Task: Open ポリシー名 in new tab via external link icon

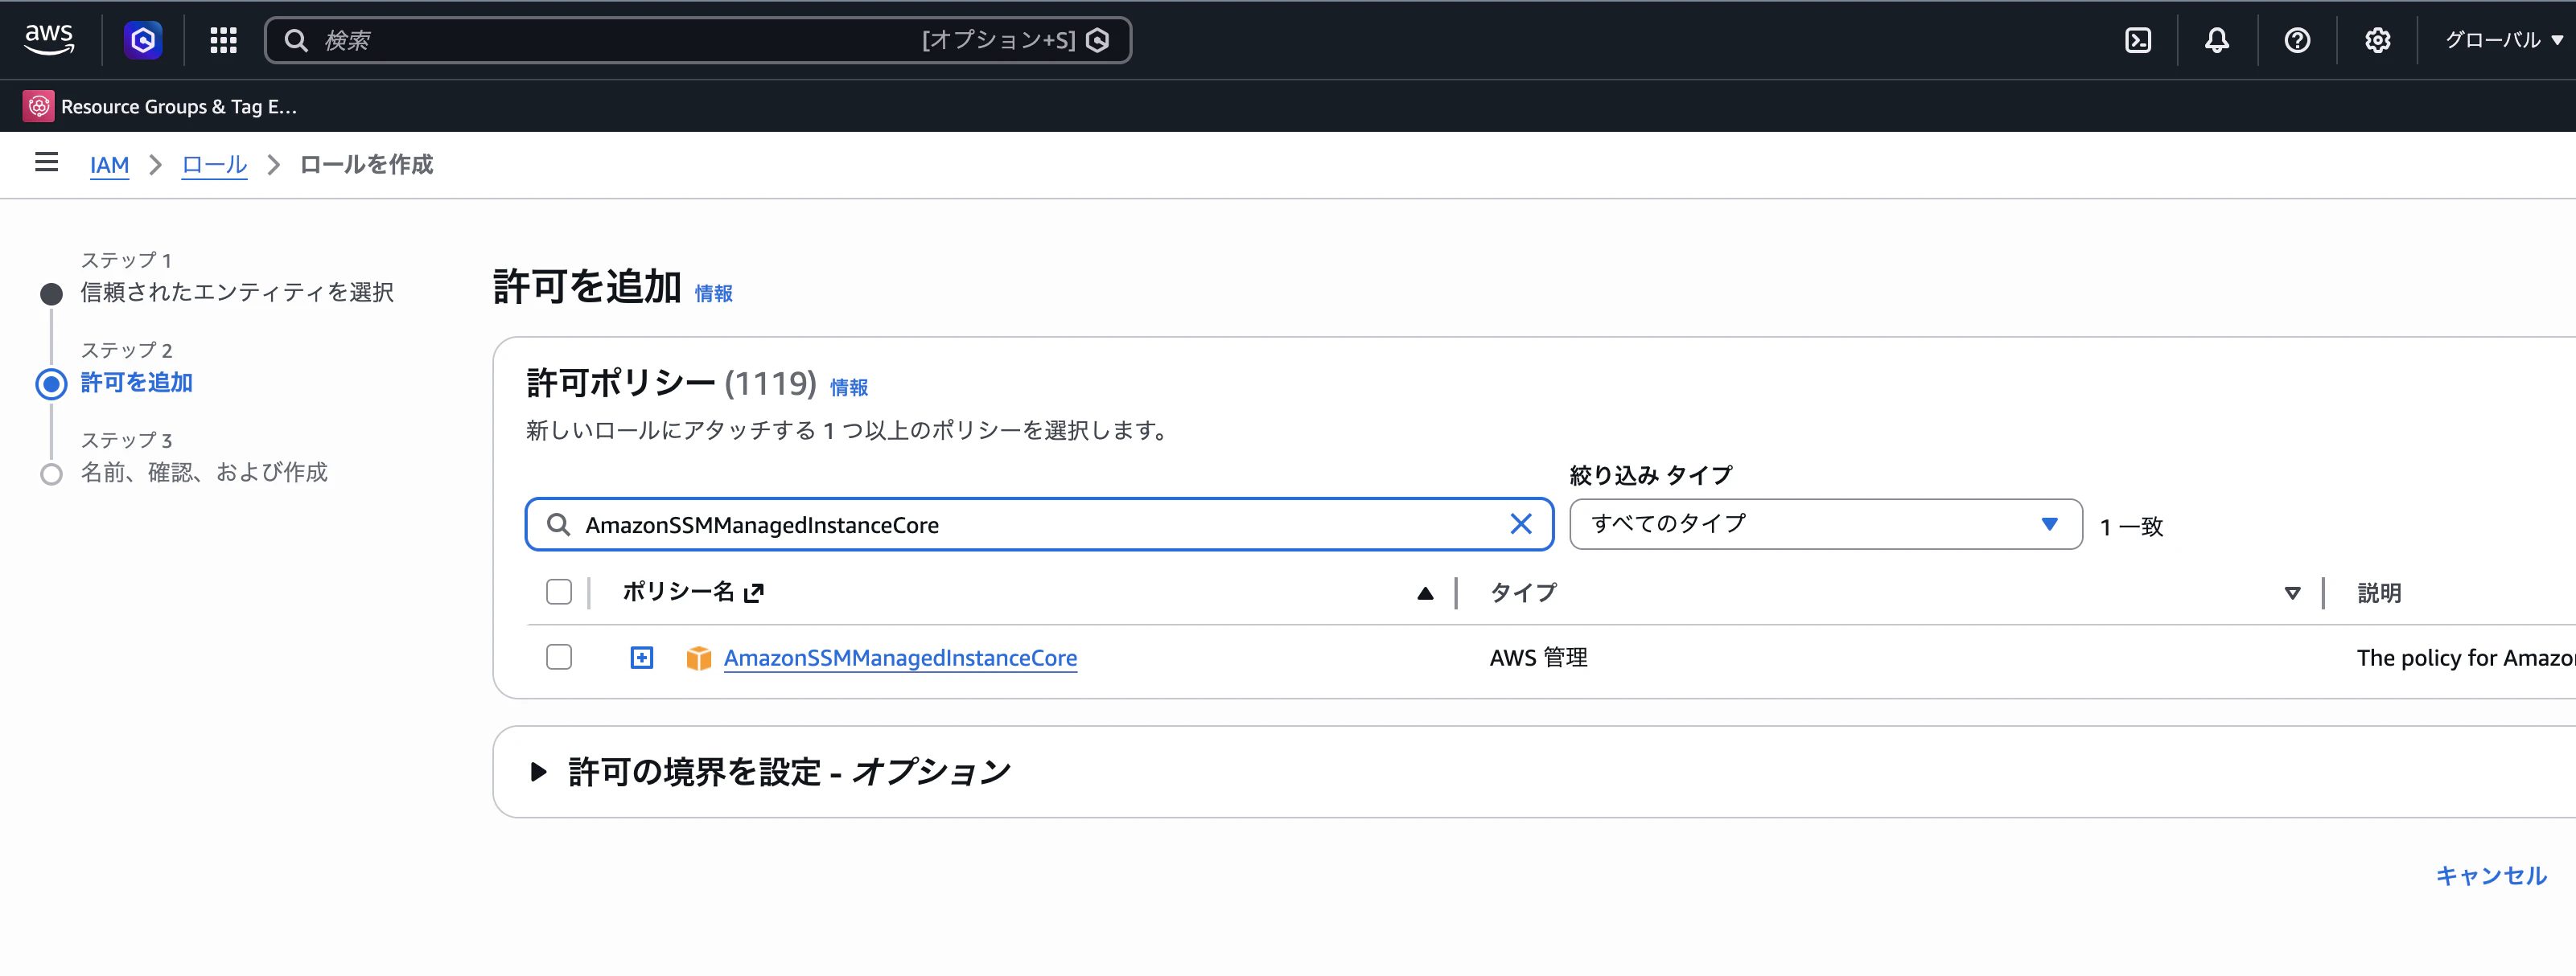Action: 755,592
